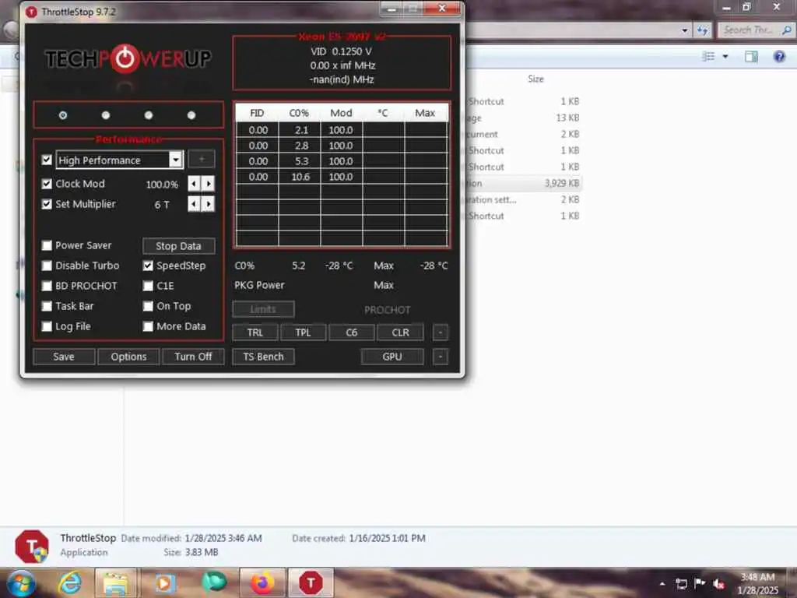Enable the Log File checkbox

tap(47, 326)
